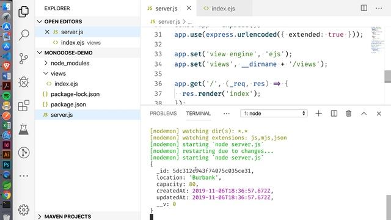Click the terminal cursor prompt block
The width and height of the screenshot is (391, 220).
coord(152,217)
